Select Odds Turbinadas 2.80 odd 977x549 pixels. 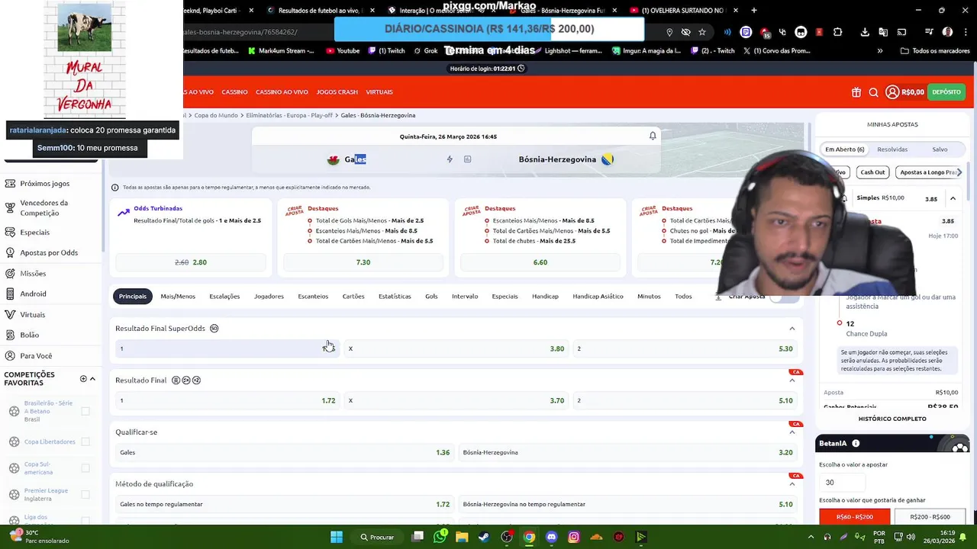tap(191, 262)
